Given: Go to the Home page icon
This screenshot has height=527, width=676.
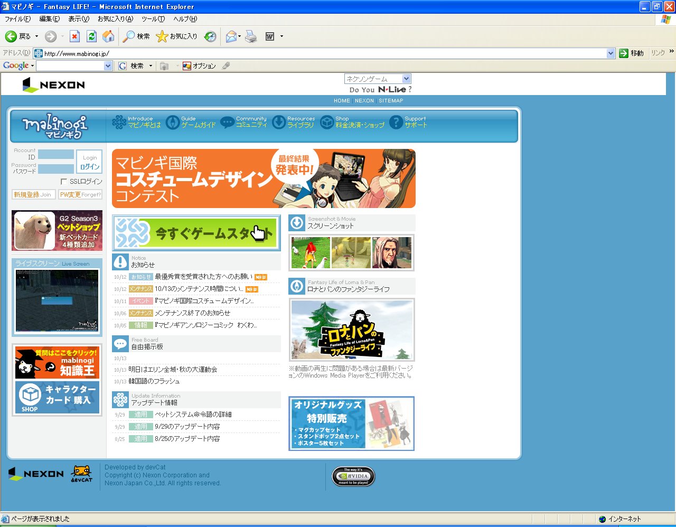Looking at the screenshot, I should (108, 36).
